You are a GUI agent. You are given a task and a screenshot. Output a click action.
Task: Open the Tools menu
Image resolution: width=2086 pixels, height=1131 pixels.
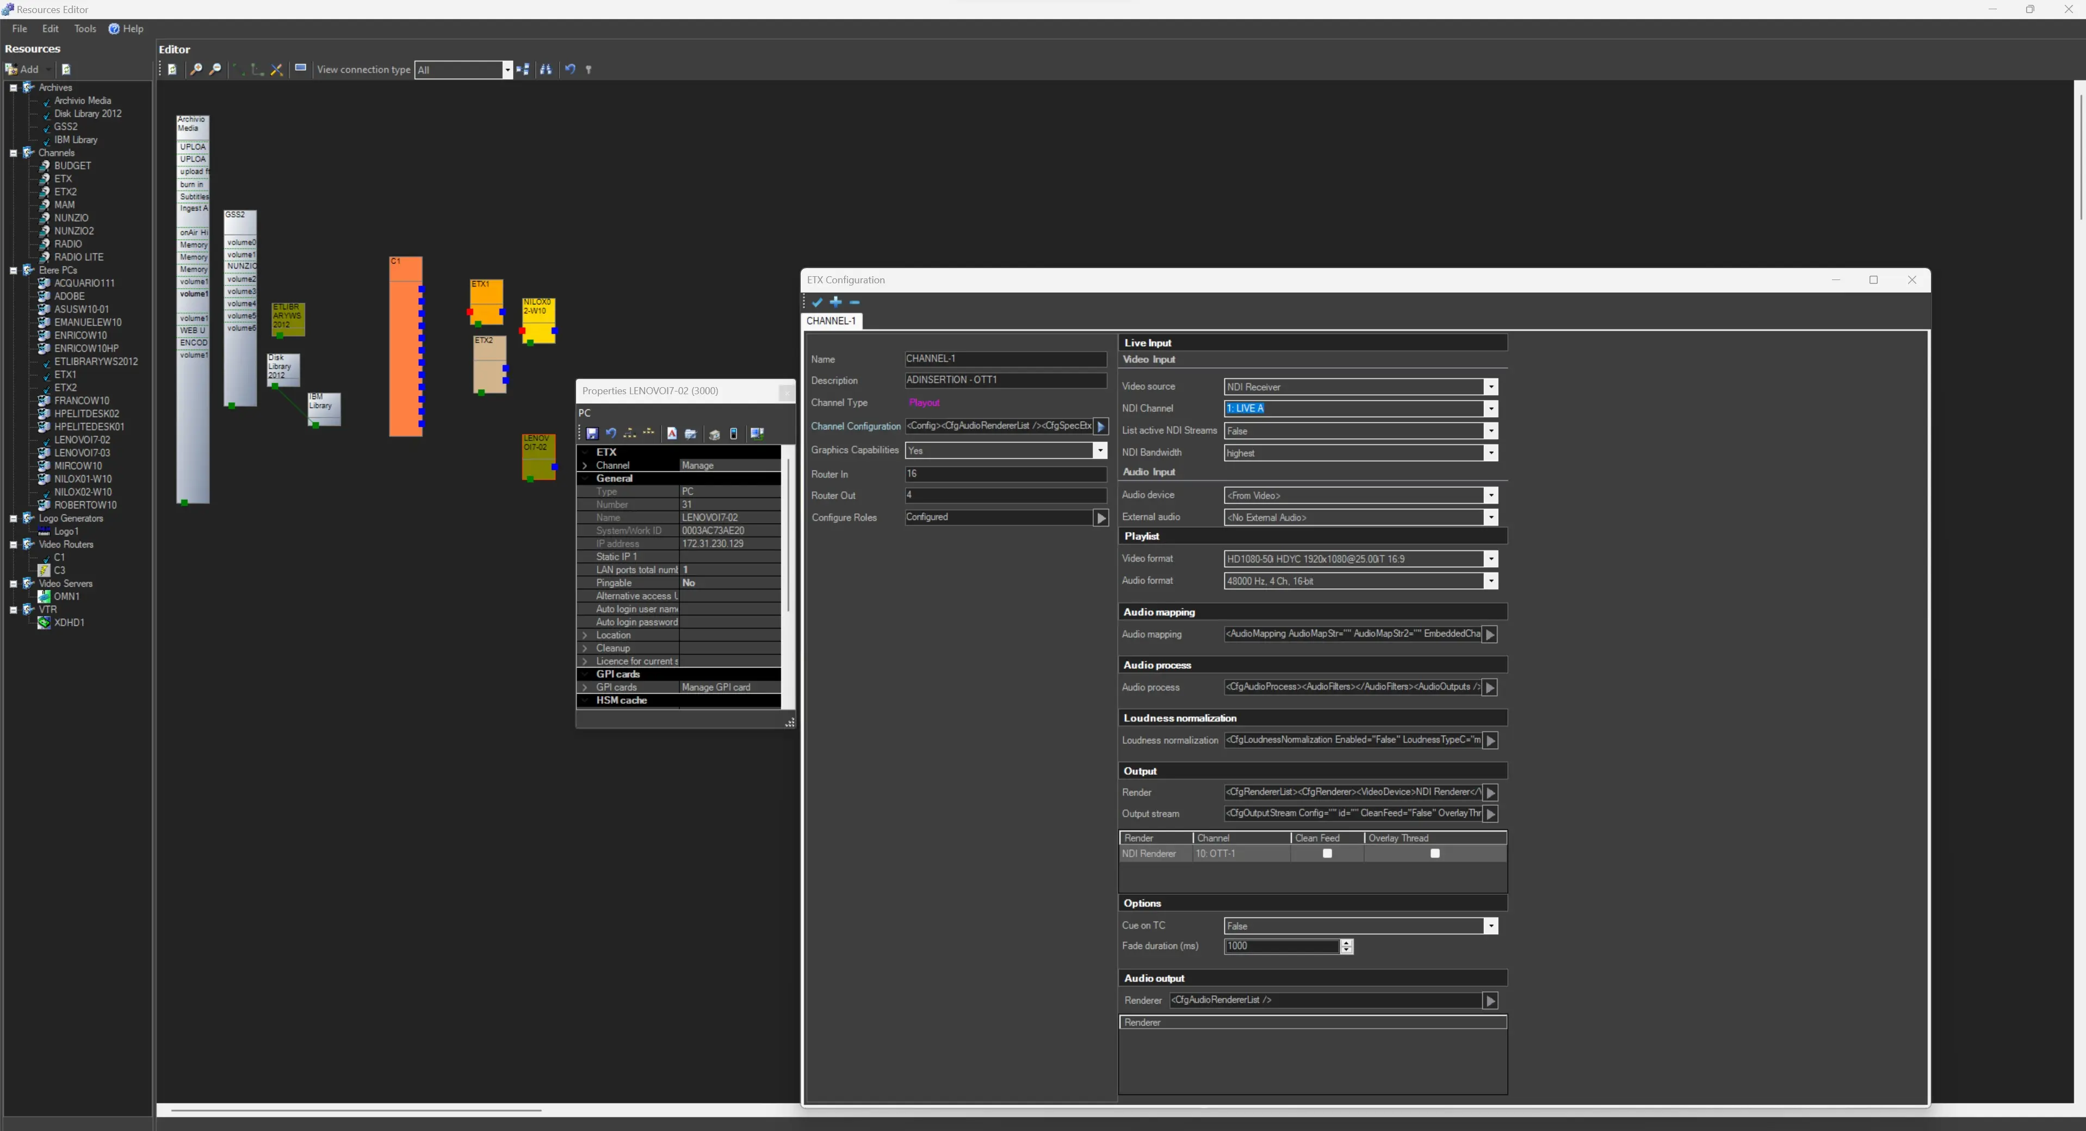pyautogui.click(x=84, y=28)
